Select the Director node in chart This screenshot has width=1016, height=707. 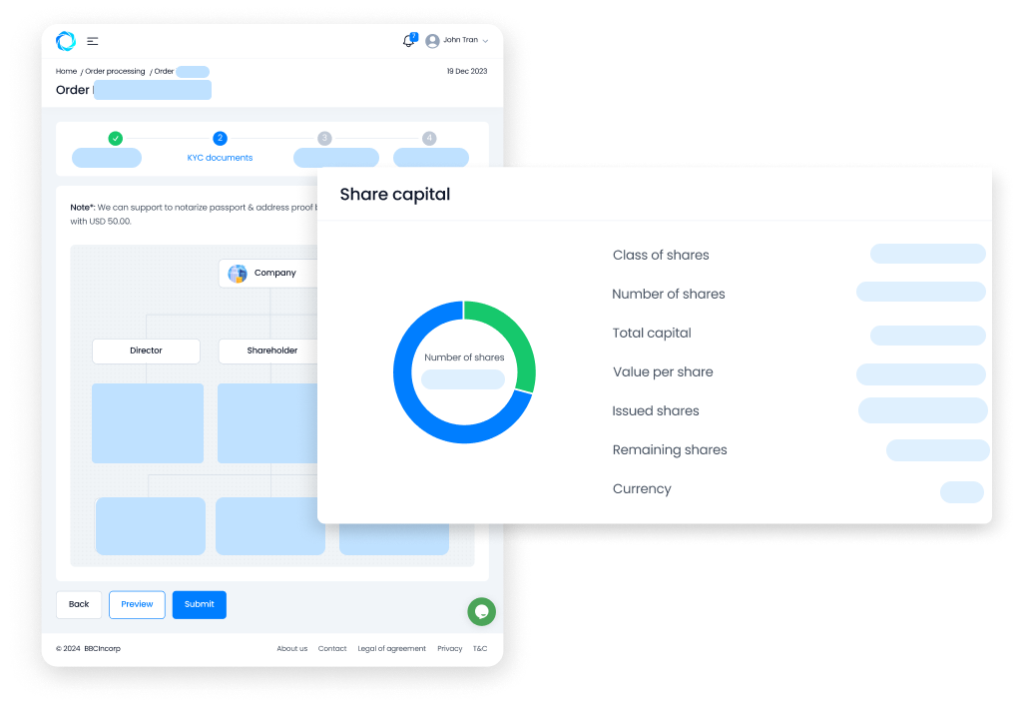coord(146,352)
